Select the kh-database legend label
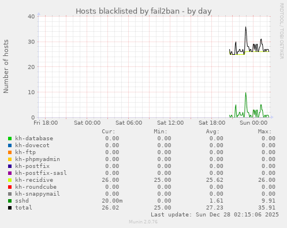287x228 pixels. pos(34,139)
